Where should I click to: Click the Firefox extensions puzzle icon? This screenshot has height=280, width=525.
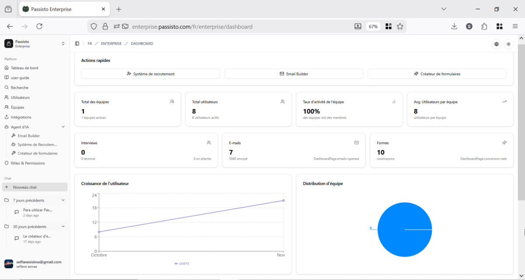484,26
